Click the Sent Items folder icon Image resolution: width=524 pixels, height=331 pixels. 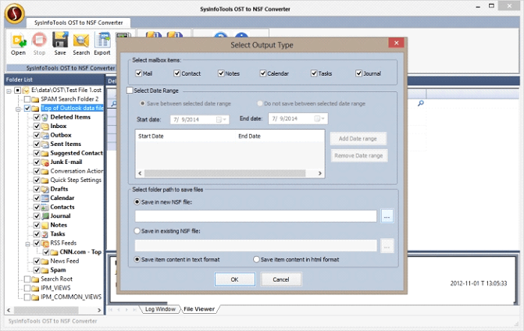tap(45, 144)
